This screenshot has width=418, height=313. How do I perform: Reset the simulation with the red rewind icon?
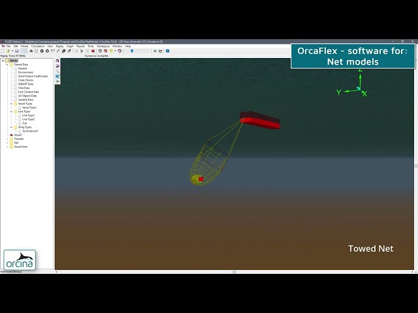(x=93, y=51)
